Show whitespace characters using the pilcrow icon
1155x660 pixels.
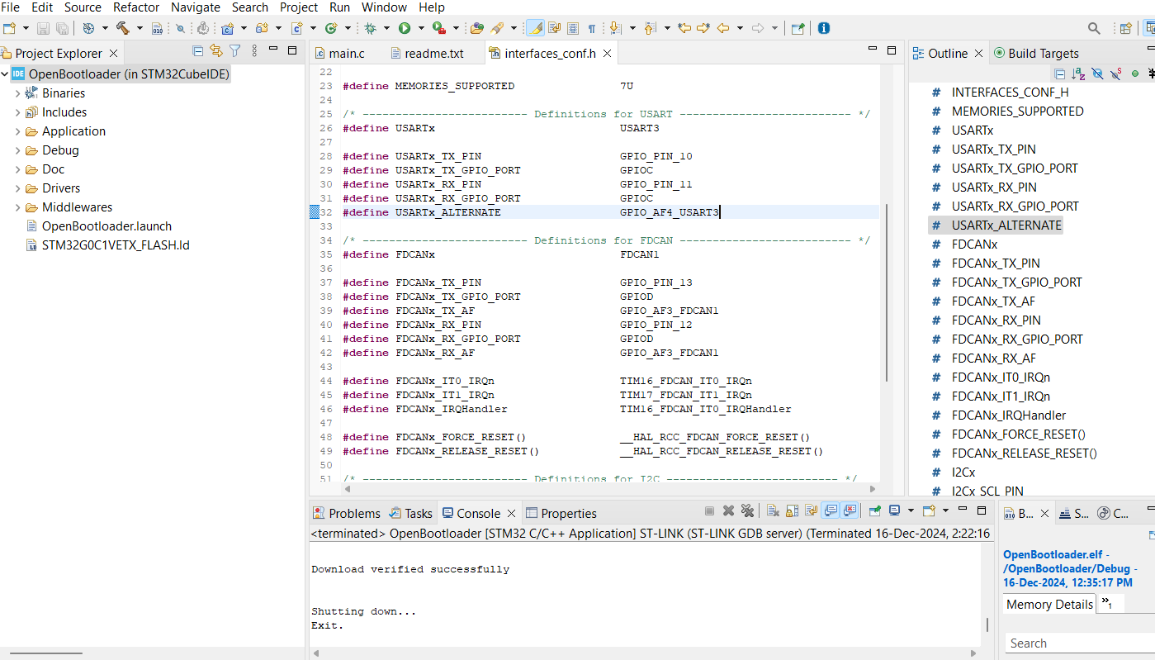(592, 27)
